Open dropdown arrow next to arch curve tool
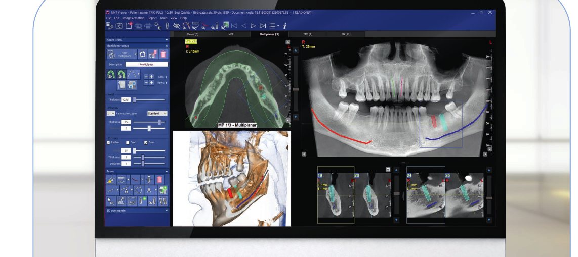This screenshot has height=257, width=578. [139, 74]
